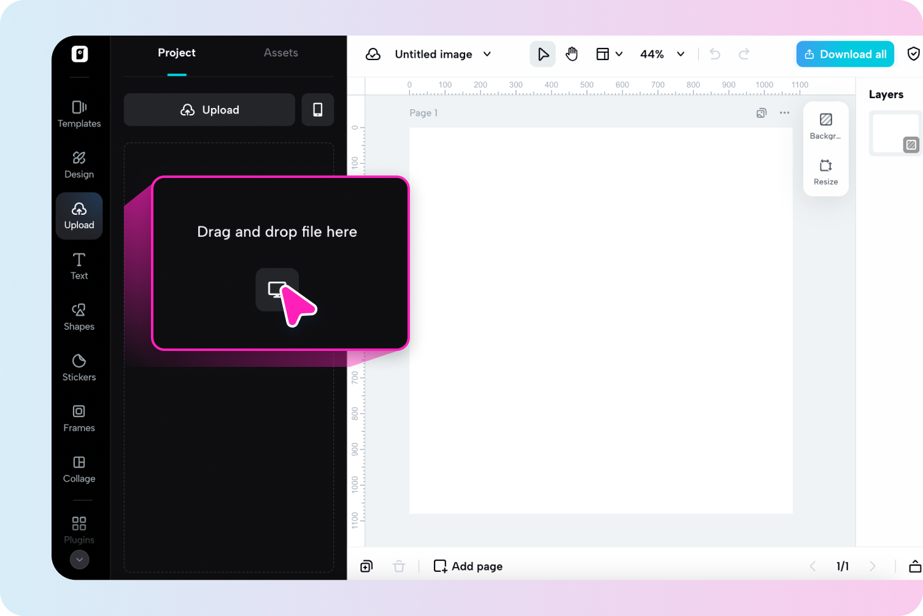Viewport: 923px width, 616px height.
Task: Duplicate the current page
Action: [x=366, y=566]
